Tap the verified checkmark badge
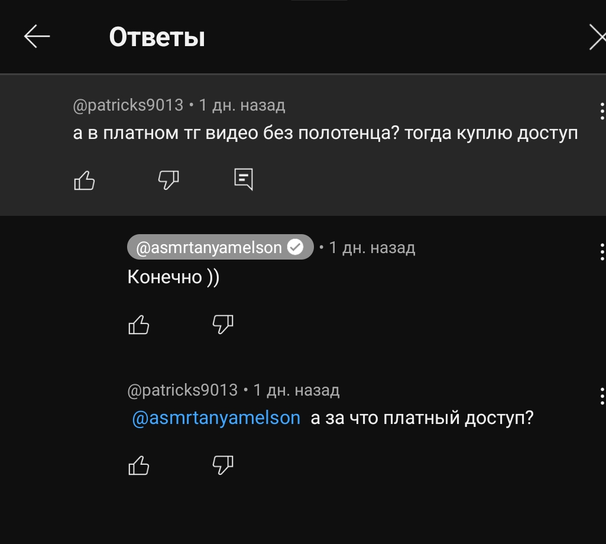Image resolution: width=606 pixels, height=544 pixels. (295, 247)
